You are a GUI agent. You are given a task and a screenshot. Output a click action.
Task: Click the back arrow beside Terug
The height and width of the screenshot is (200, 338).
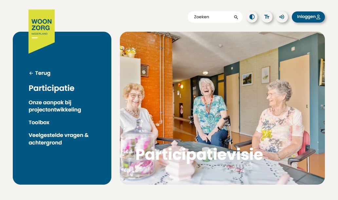(31, 73)
